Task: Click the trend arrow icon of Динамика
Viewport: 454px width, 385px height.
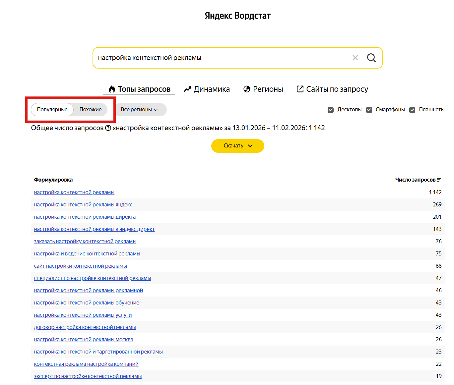Action: coord(188,89)
